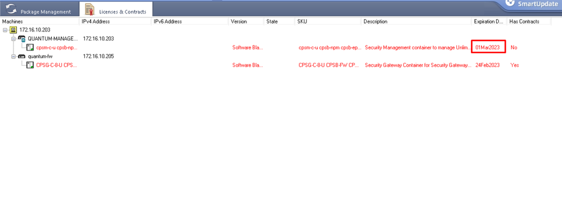Click the Description column header
562x216 pixels.
[x=416, y=21]
